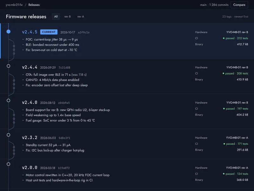254x191 pixels.
Task: Click binary size 410.9 kB
Action: coord(242,79)
